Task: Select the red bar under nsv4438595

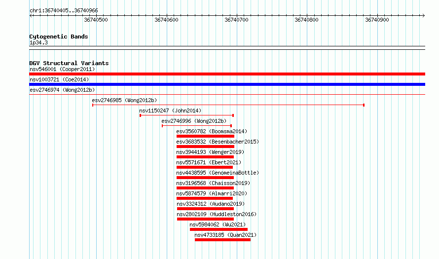Action: pyautogui.click(x=205, y=178)
